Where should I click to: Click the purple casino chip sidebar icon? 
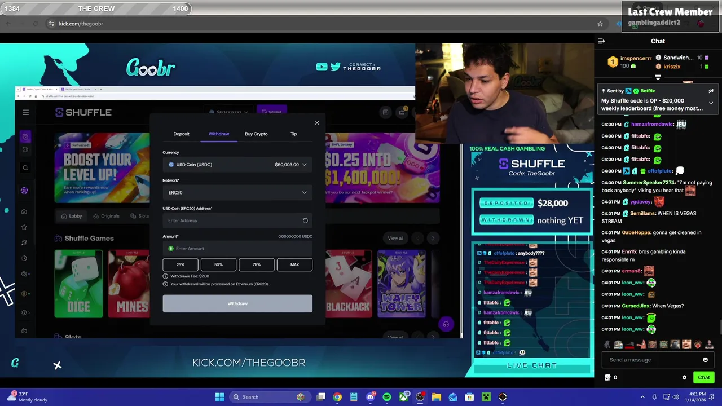pyautogui.click(x=24, y=191)
